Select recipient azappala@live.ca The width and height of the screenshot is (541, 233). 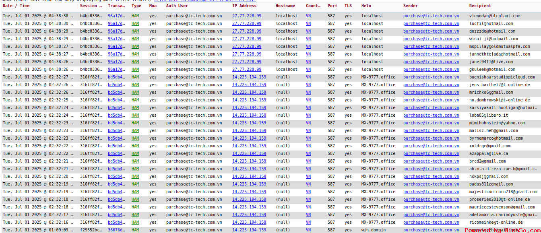pyautogui.click(x=489, y=154)
